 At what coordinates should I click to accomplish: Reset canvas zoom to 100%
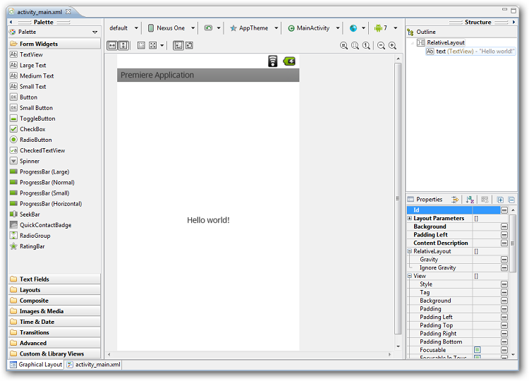coord(367,45)
